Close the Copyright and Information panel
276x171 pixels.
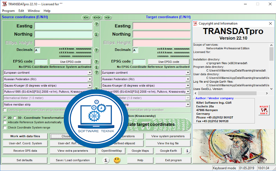tap(270, 24)
